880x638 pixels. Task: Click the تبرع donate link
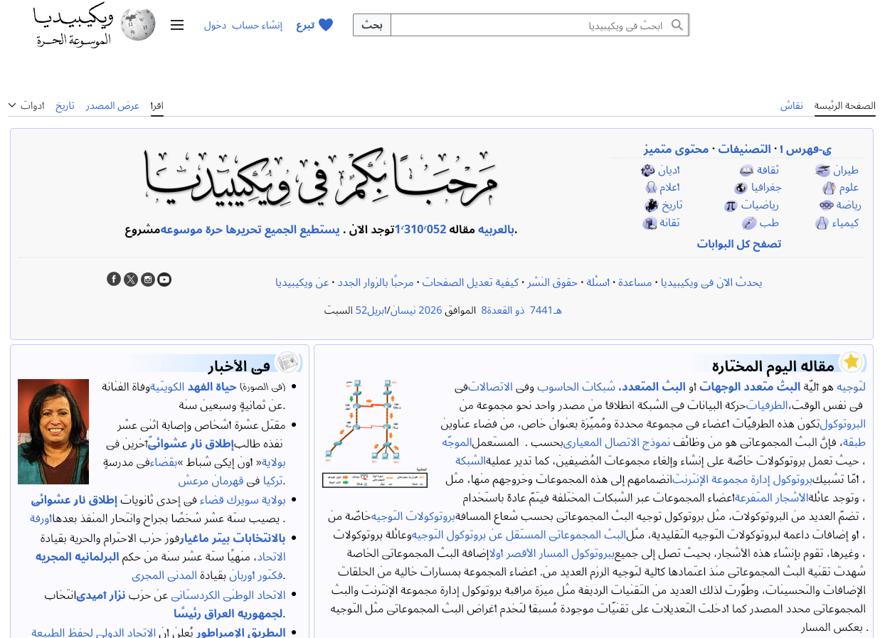(x=305, y=25)
